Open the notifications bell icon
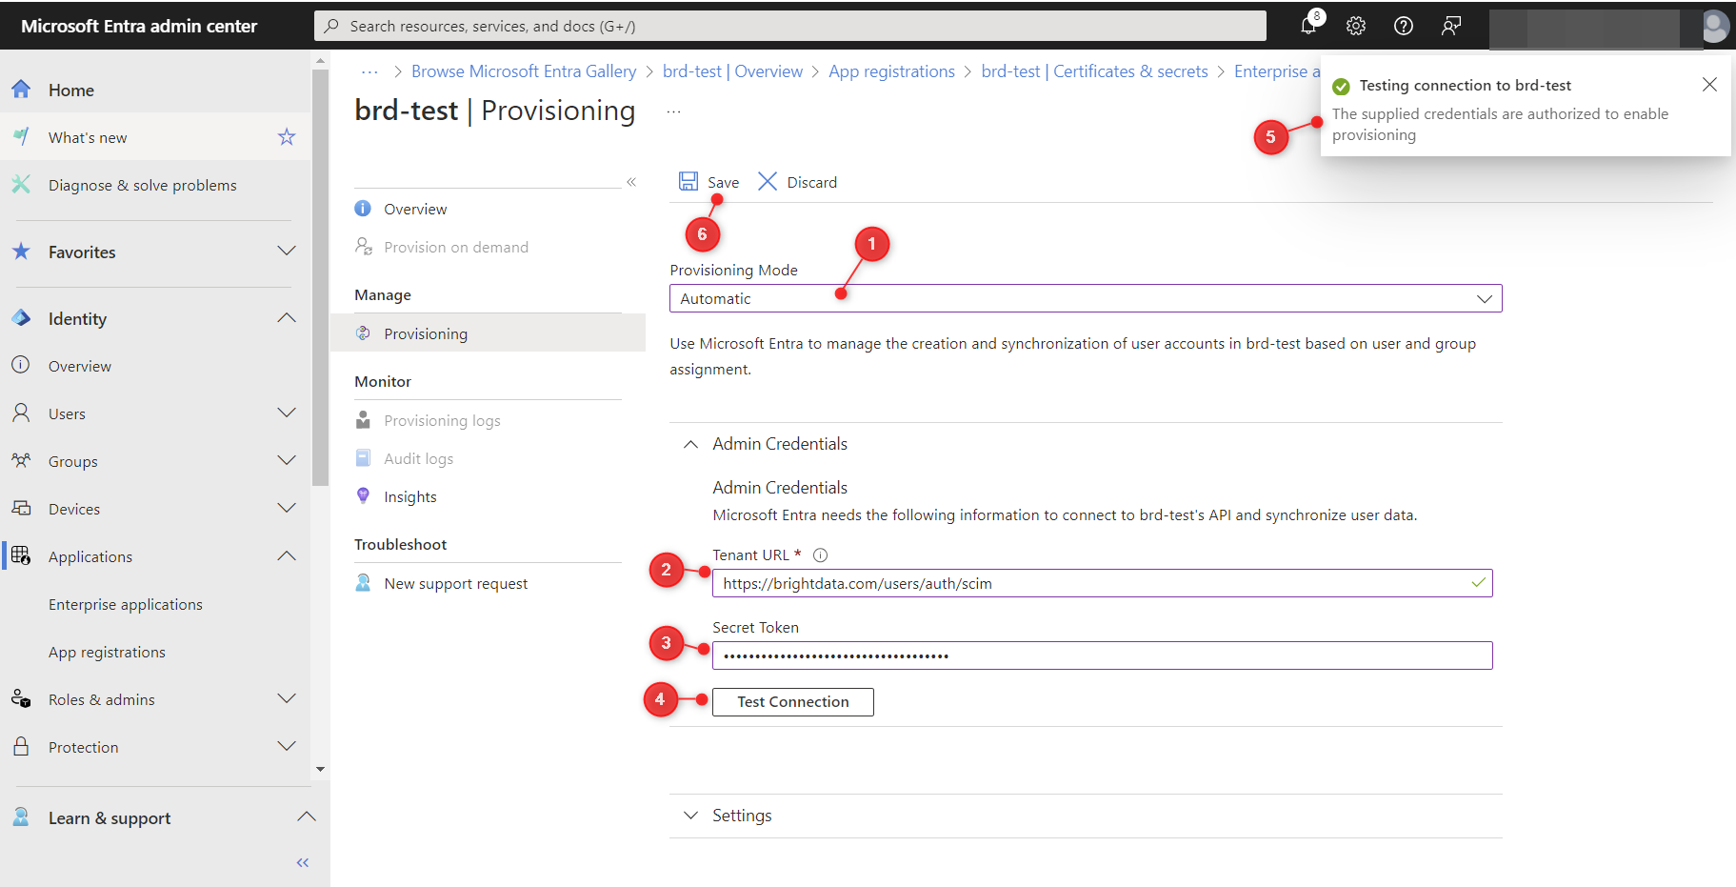The height and width of the screenshot is (887, 1736). [x=1308, y=26]
